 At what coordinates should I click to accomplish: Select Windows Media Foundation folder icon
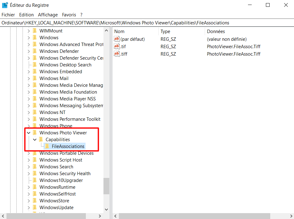(35, 92)
